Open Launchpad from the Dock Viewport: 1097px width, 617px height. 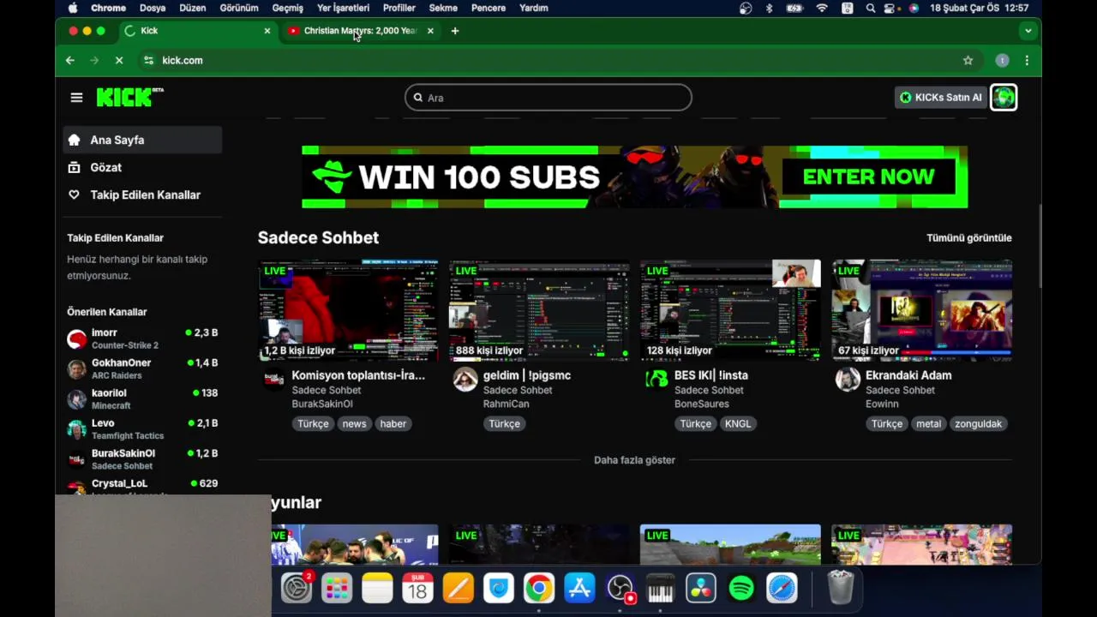337,589
